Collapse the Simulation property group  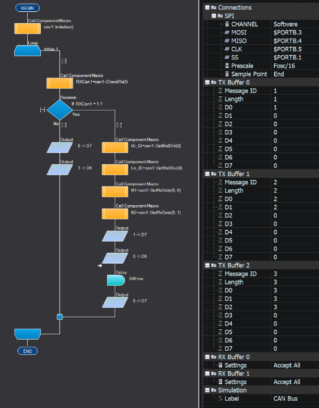207,390
